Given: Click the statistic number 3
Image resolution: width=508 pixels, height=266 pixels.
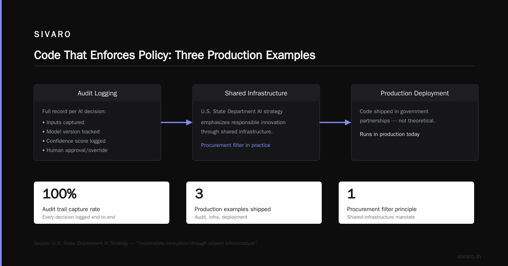Looking at the screenshot, I should tap(199, 194).
